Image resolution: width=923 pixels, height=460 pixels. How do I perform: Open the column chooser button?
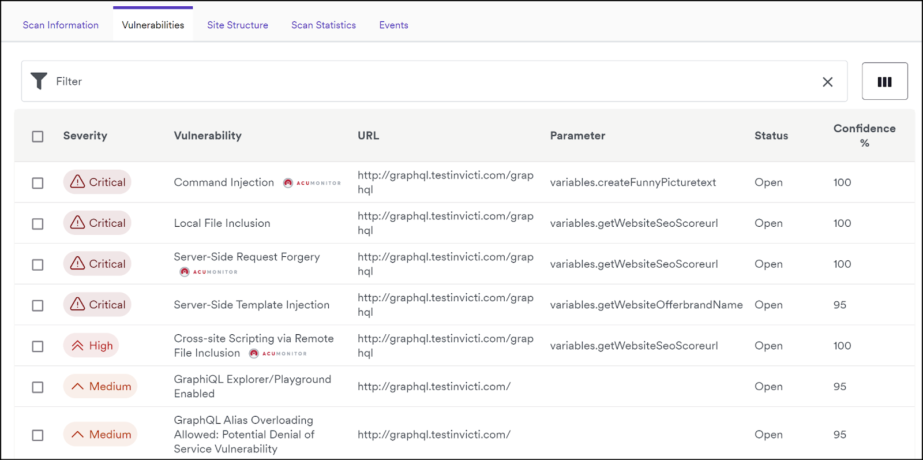(884, 81)
